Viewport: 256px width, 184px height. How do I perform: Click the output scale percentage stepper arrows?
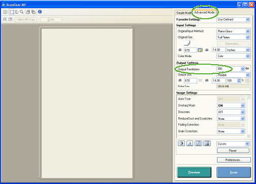coord(239,80)
